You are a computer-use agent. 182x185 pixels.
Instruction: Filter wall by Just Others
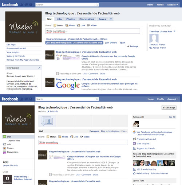[111, 43]
